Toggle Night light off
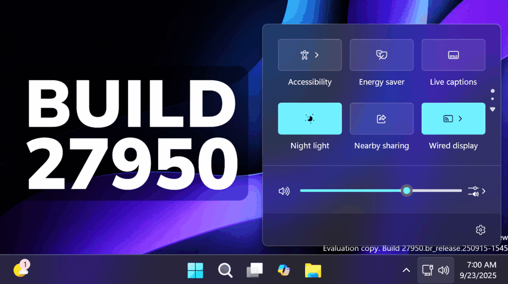 (310, 118)
